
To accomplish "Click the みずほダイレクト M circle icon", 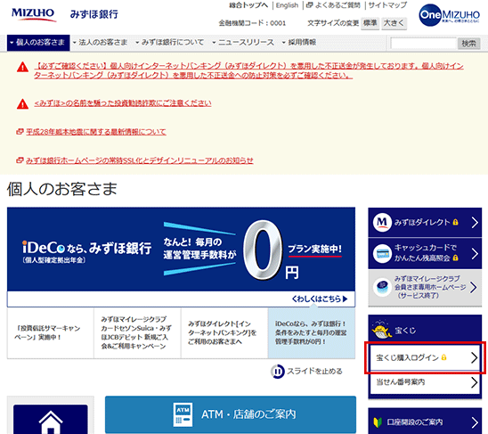I will 382,223.
